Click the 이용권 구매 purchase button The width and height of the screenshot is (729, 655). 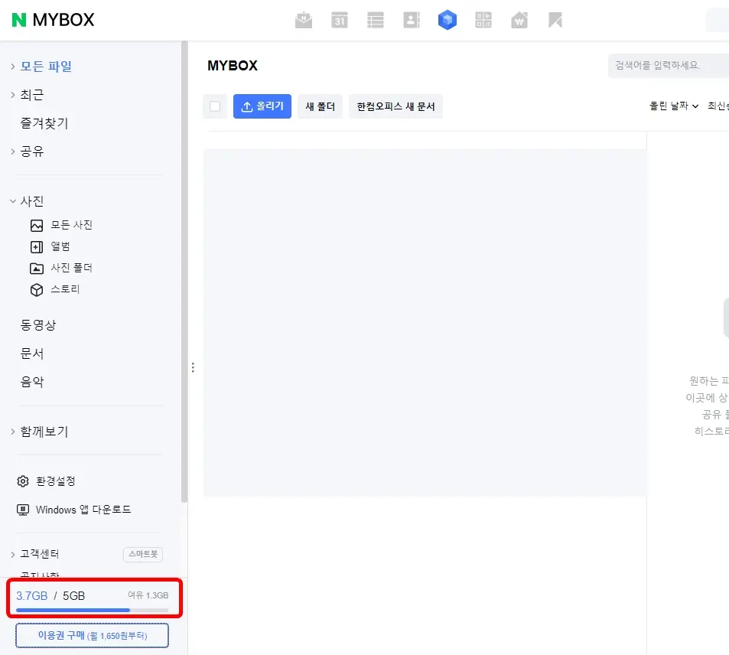point(91,635)
